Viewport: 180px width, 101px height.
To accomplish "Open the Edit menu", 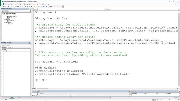I will [x=9, y=4].
